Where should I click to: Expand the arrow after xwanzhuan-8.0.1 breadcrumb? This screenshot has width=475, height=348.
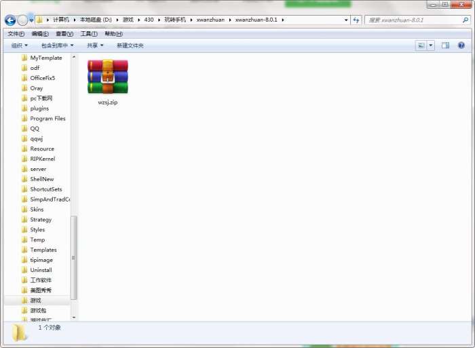283,20
